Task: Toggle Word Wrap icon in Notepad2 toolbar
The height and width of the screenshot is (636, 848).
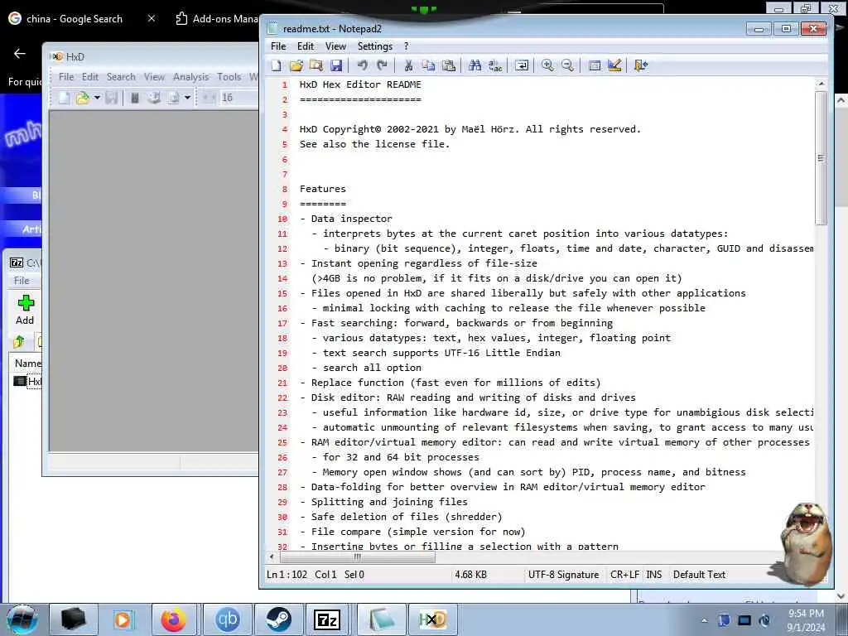Action: [522, 65]
